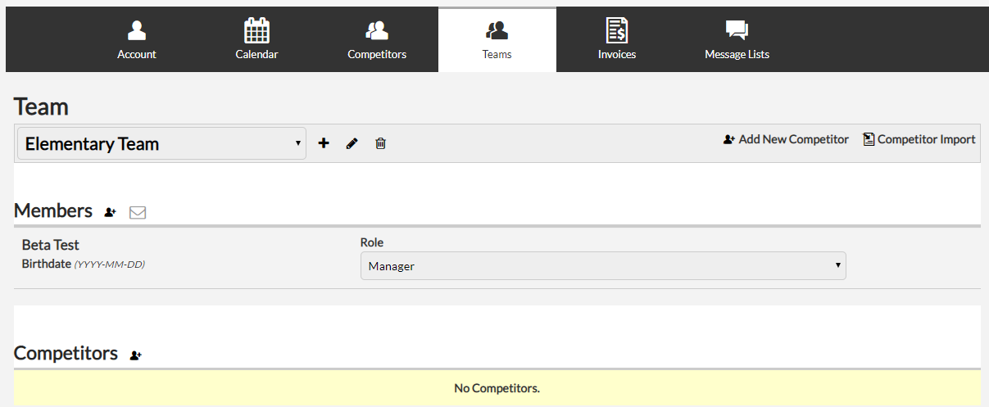Screen dimensions: 989x407
Task: Open the Manager role dropdown
Action: click(x=603, y=266)
